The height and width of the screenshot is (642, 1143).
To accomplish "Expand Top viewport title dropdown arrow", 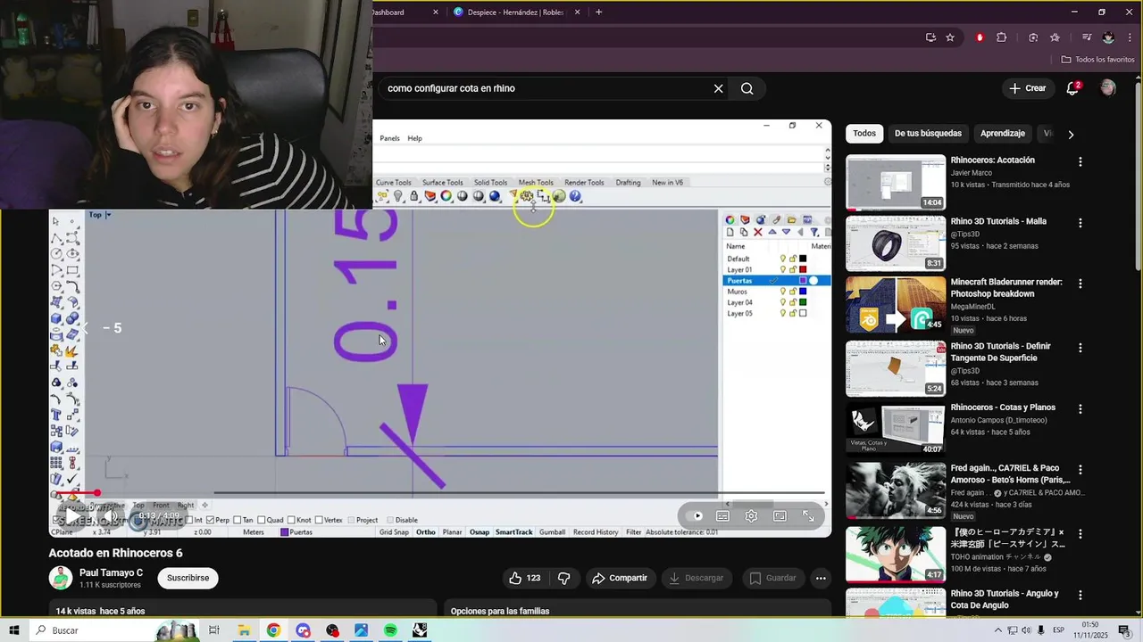I will pos(108,215).
